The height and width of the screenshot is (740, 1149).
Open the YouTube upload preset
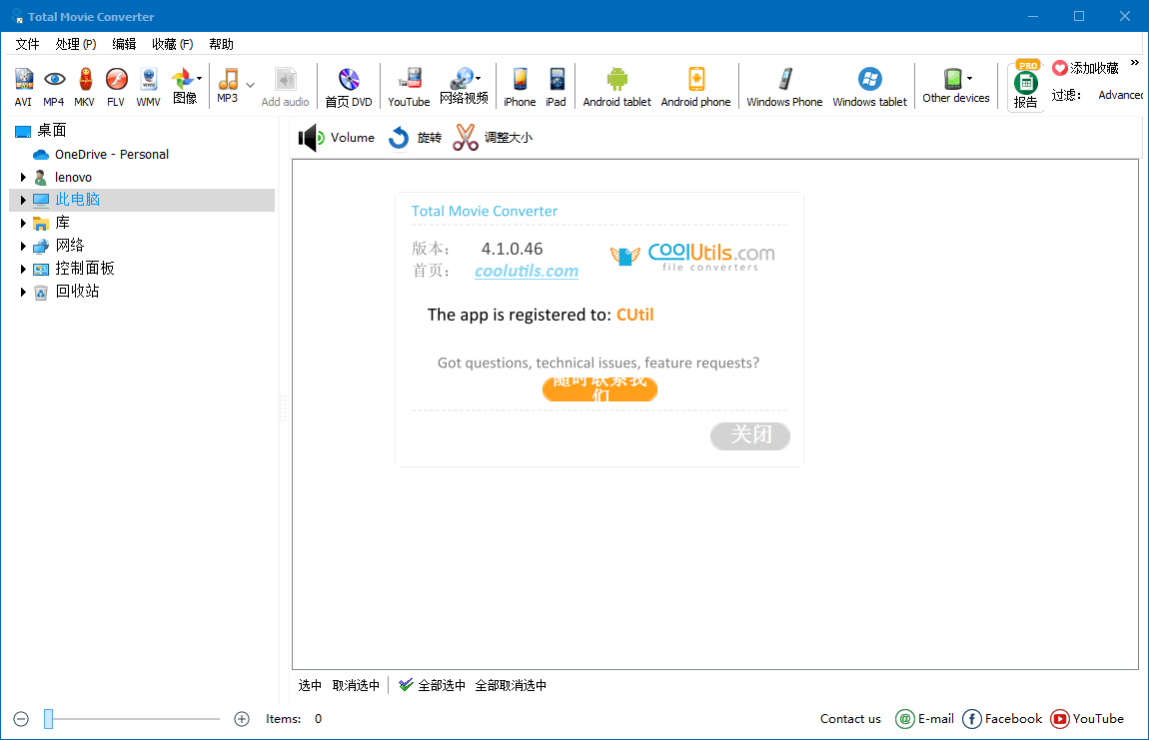[x=409, y=86]
